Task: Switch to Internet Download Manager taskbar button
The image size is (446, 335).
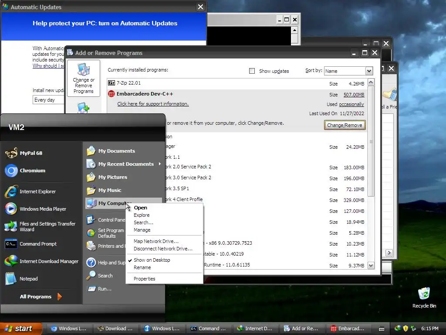Action: pos(255,328)
